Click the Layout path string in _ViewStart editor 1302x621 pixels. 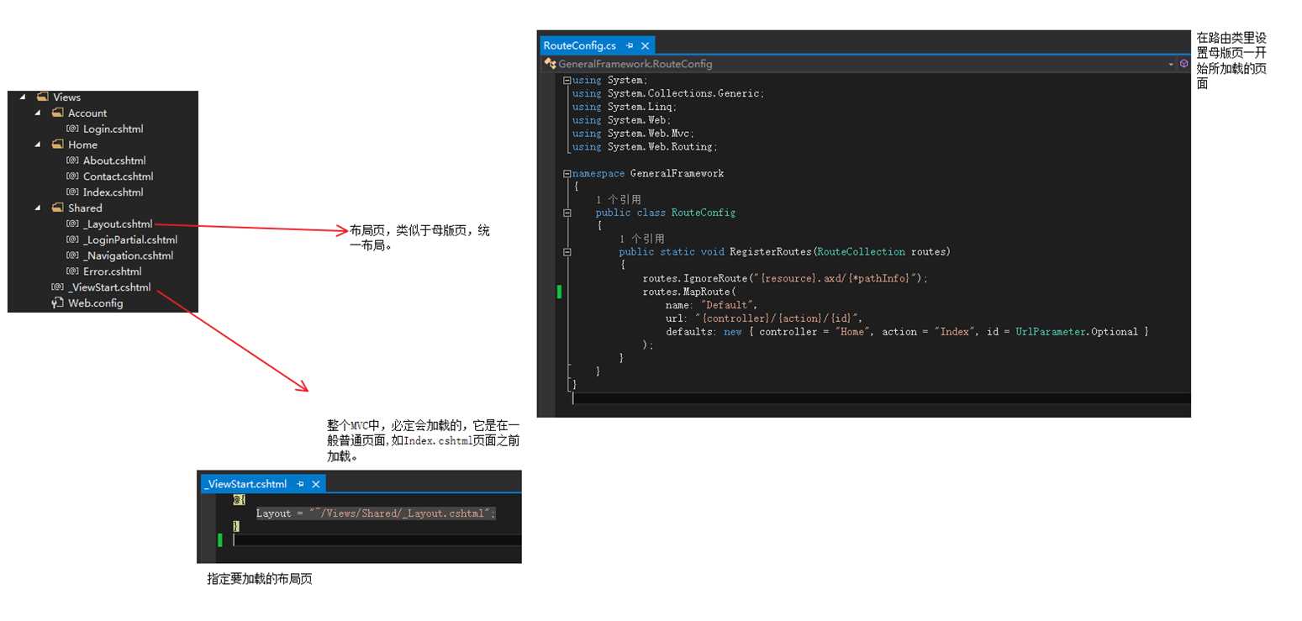click(398, 513)
